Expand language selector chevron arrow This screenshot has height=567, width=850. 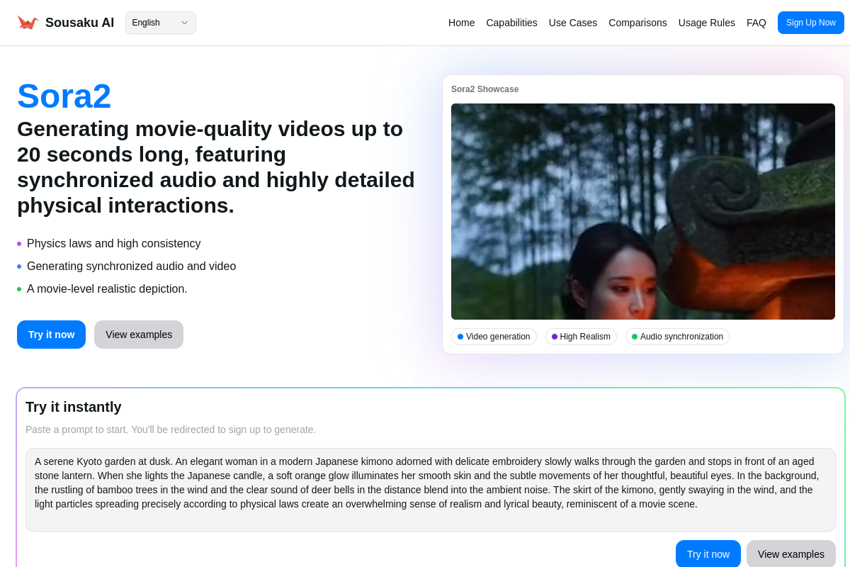(184, 23)
